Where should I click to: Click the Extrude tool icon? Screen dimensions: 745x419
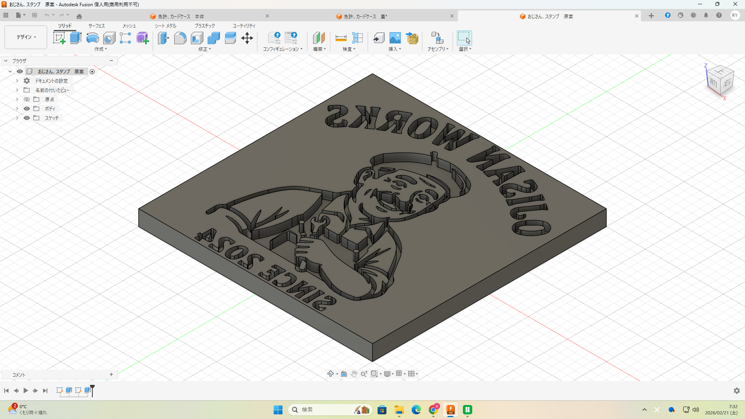tap(76, 38)
